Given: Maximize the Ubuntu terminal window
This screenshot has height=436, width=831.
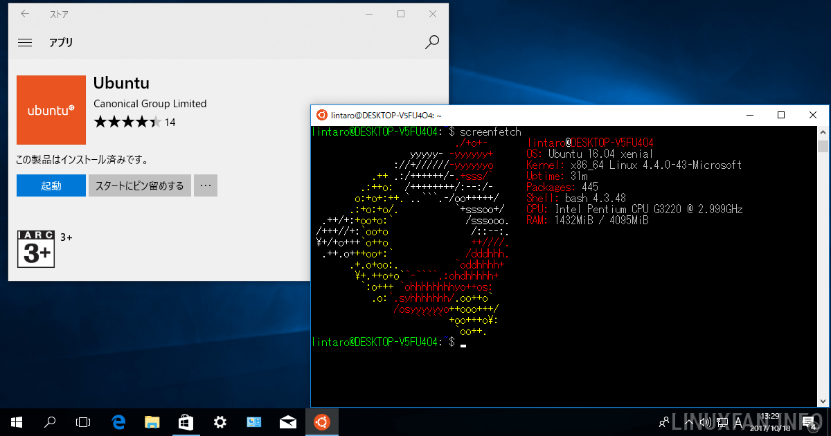Looking at the screenshot, I should click(780, 115).
